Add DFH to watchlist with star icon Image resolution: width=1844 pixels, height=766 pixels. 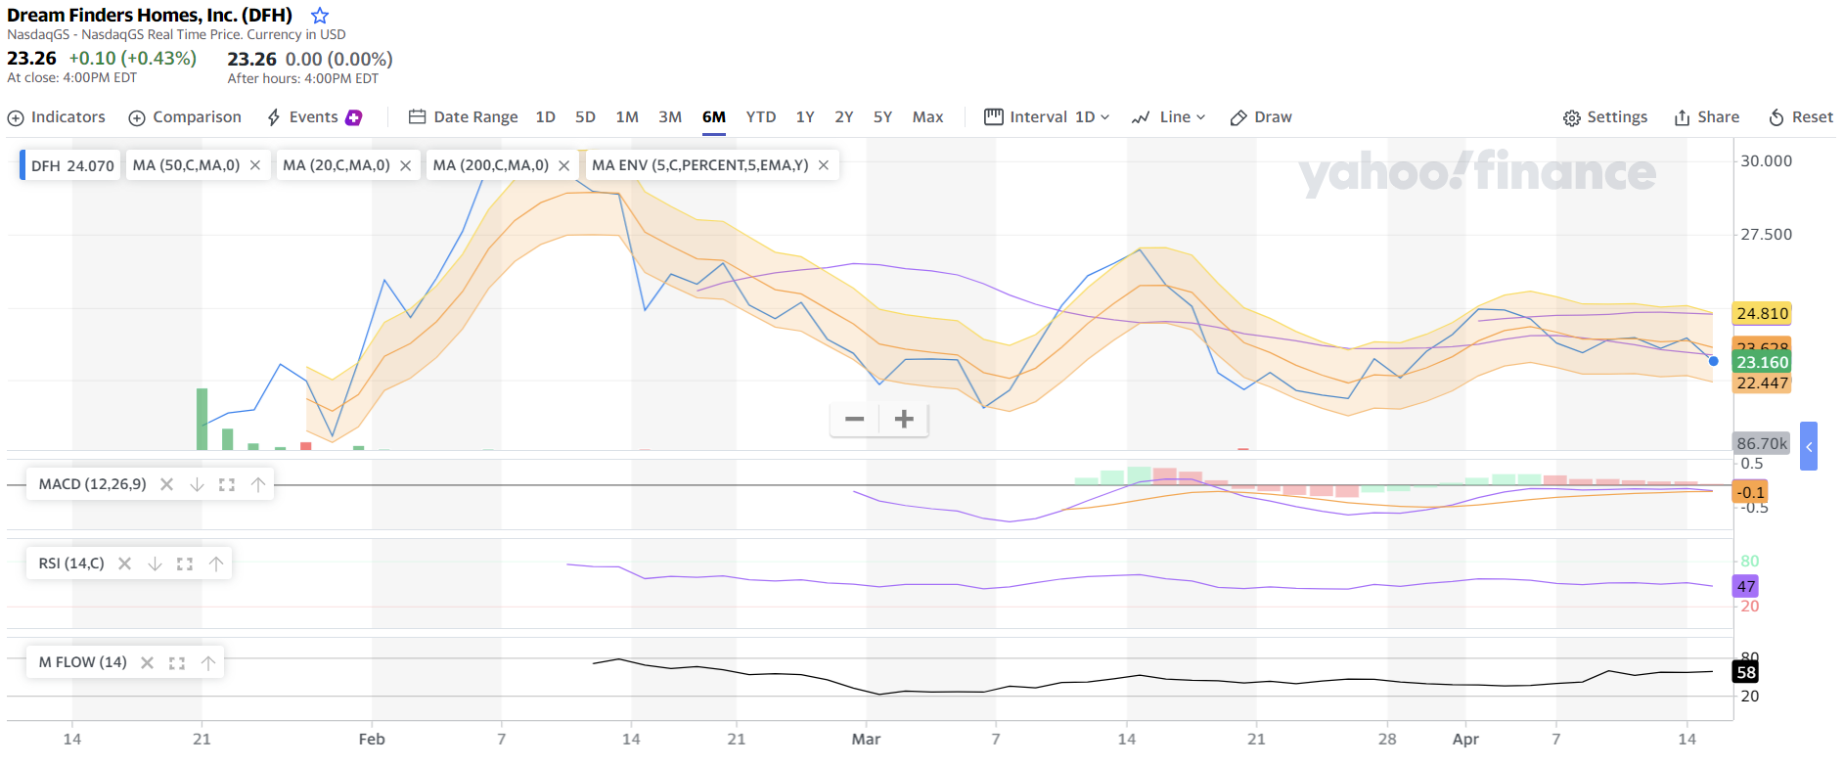tap(320, 16)
